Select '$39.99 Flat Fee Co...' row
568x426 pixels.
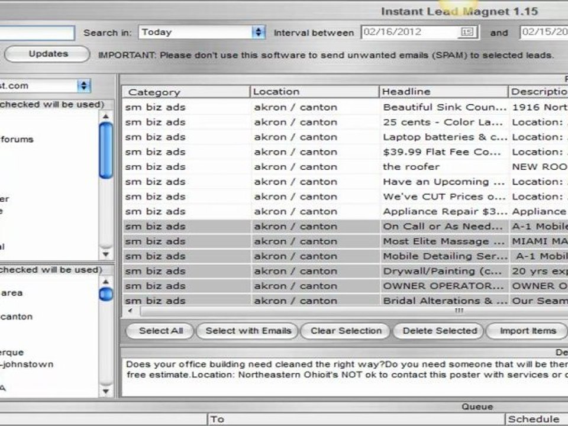tap(345, 152)
